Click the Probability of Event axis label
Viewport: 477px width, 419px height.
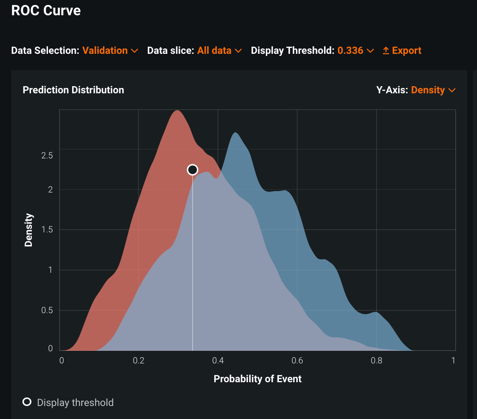pyautogui.click(x=257, y=379)
